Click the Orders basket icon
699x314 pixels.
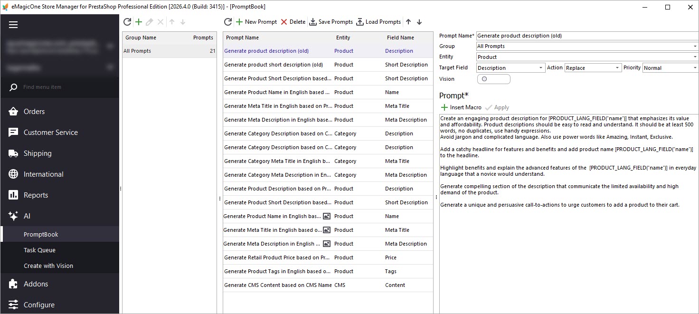tap(13, 112)
